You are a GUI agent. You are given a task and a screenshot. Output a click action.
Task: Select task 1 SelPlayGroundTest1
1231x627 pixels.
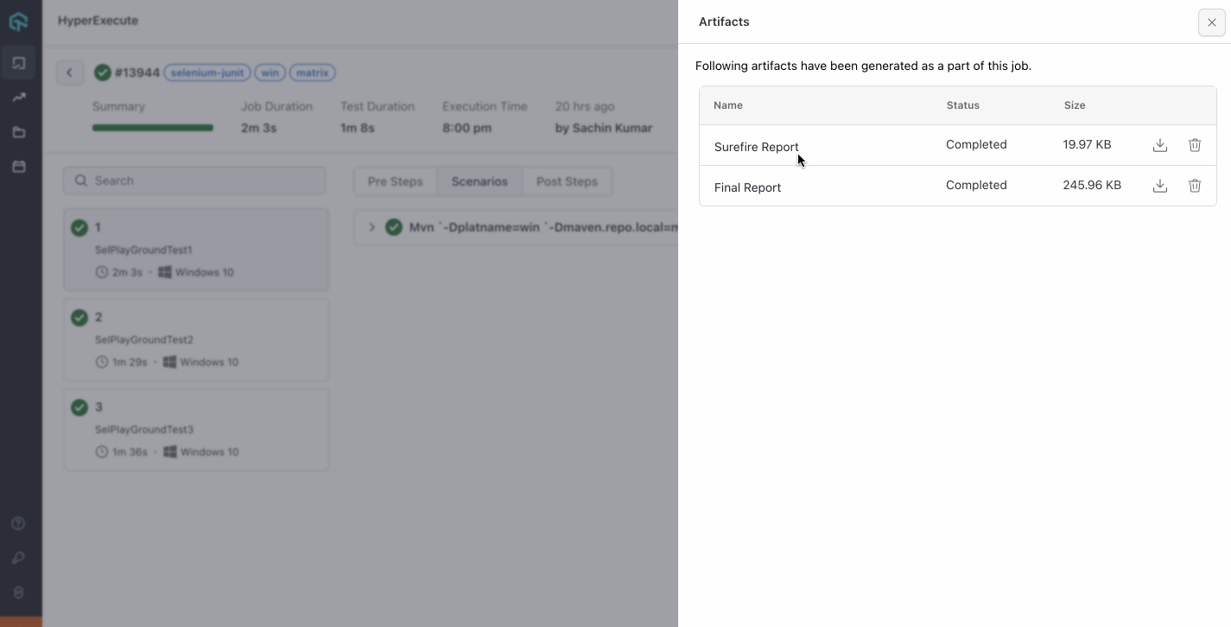point(196,250)
